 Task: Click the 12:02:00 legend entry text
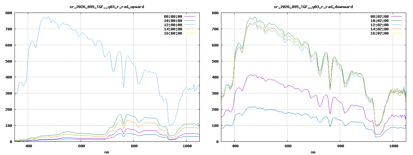point(379,25)
